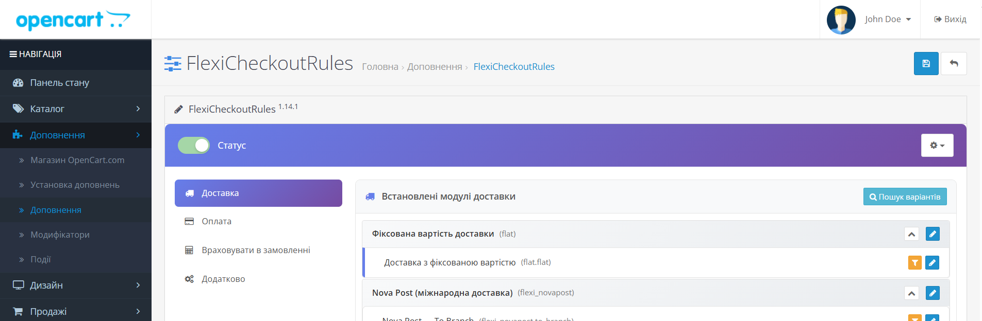This screenshot has height=321, width=982.
Task: Click Головна breadcrumb link
Action: (x=380, y=67)
